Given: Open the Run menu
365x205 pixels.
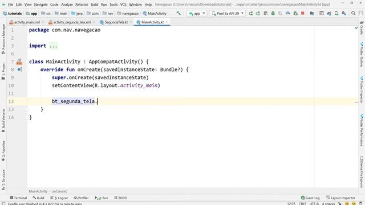Looking at the screenshot, I should point(104,5).
